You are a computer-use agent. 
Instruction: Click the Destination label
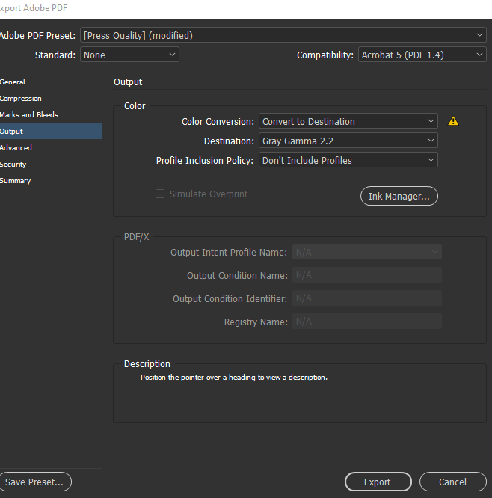coord(229,141)
